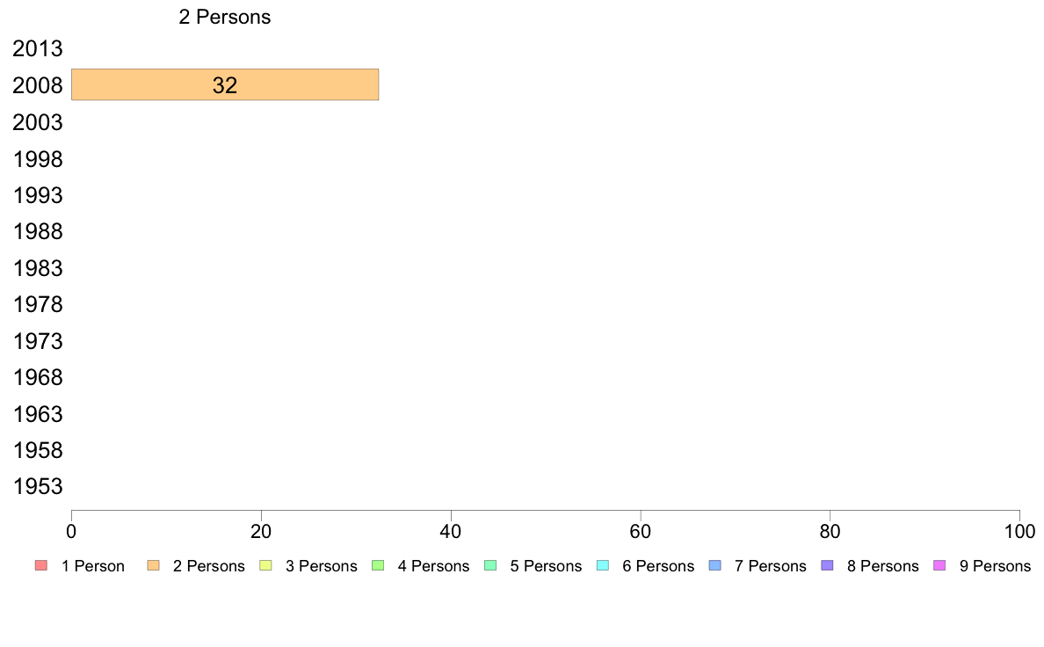Click the 1983 year label
1044x647 pixels.
tap(37, 268)
